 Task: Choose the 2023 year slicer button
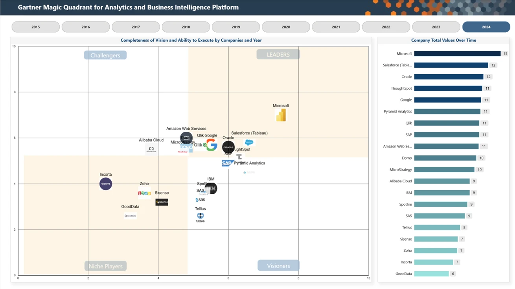point(436,27)
